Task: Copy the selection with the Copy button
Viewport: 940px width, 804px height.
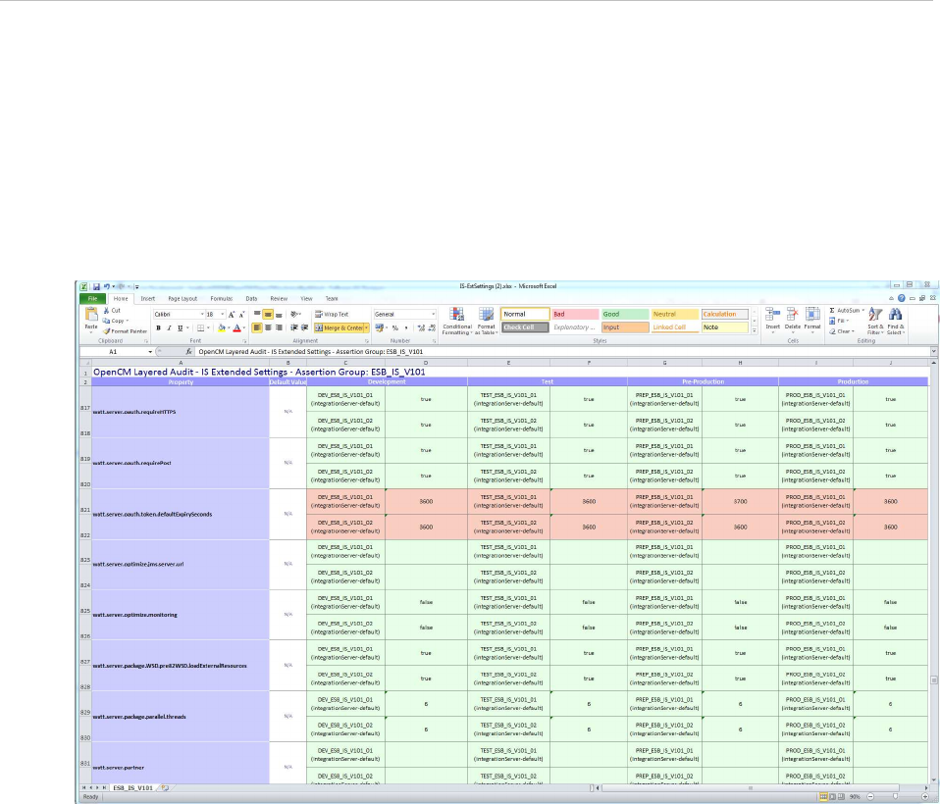Action: click(115, 321)
